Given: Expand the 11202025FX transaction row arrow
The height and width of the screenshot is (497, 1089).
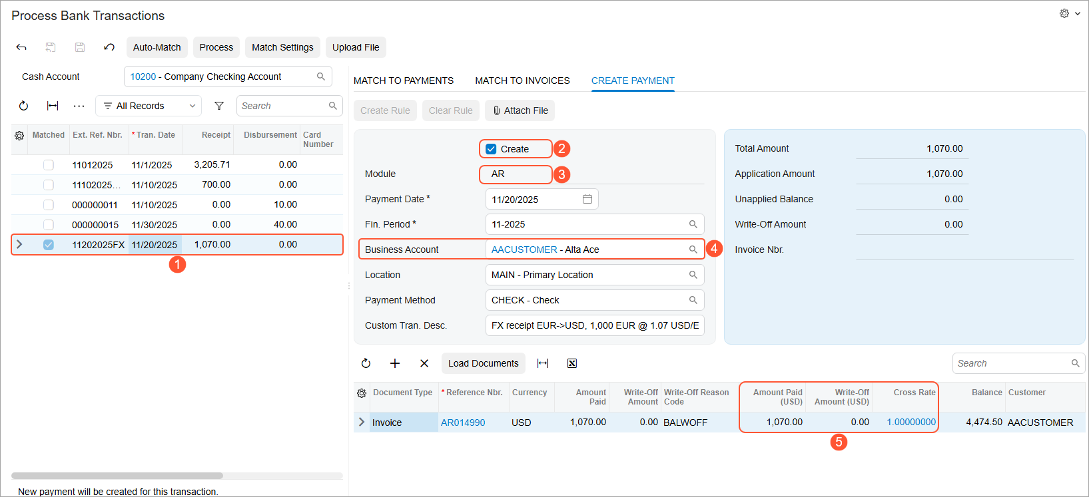Looking at the screenshot, I should pyautogui.click(x=19, y=244).
